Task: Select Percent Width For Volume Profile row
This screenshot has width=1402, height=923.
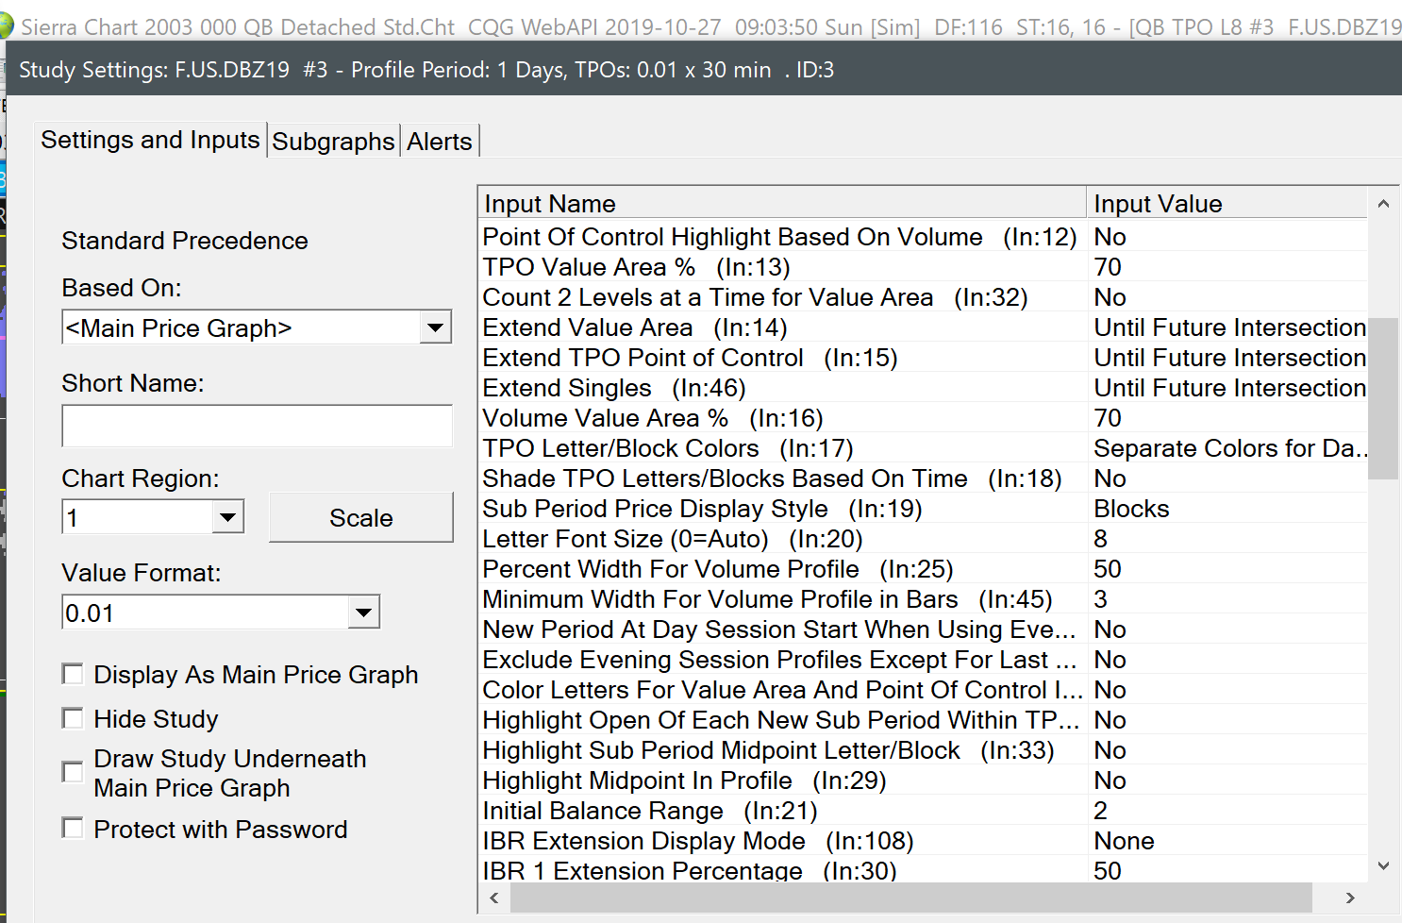Action: 923,569
